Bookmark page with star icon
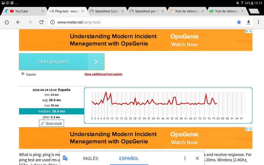The image size is (264, 165). [239, 22]
